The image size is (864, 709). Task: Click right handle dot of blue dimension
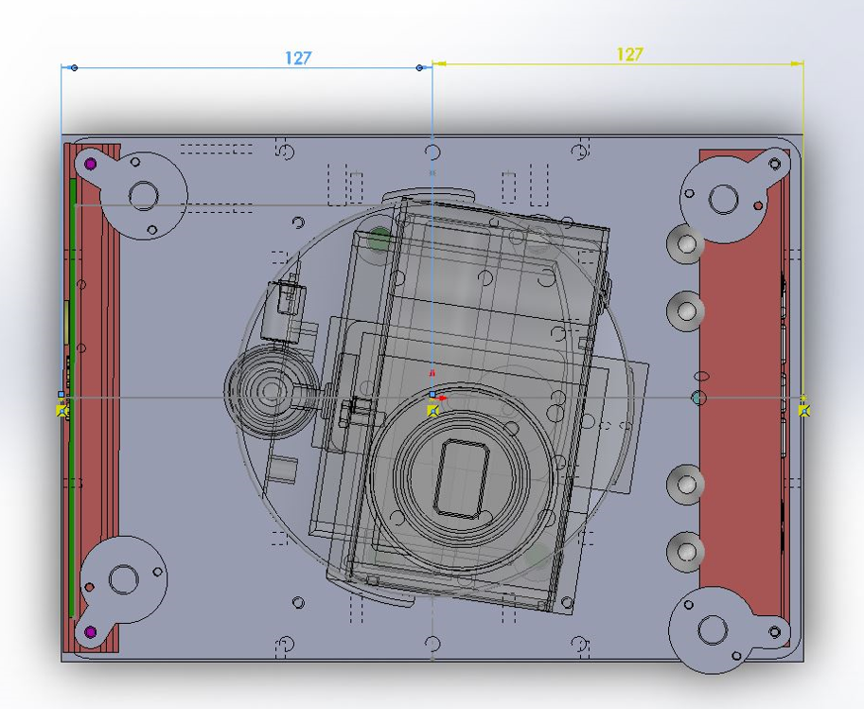click(x=420, y=67)
